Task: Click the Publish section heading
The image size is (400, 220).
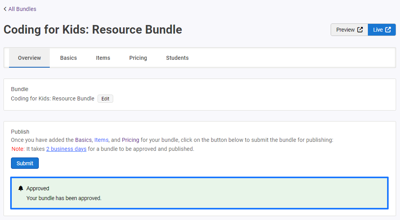Action: [x=20, y=132]
